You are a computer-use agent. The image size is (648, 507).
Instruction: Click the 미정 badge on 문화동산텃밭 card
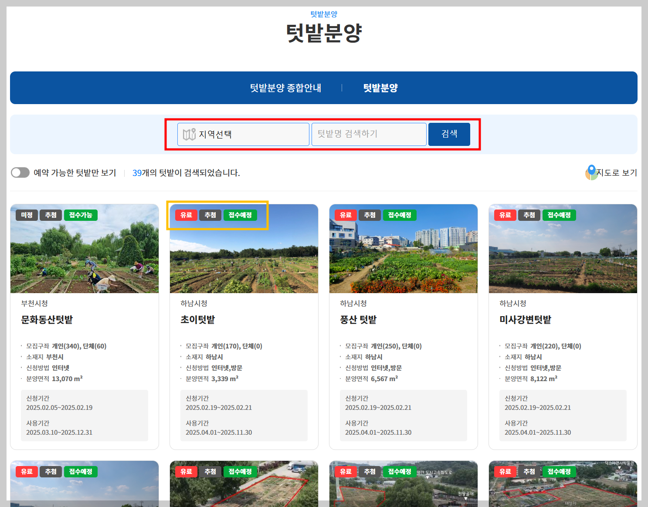coord(27,215)
